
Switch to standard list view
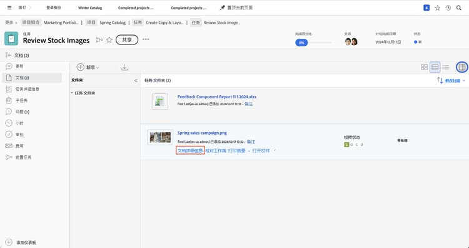pyautogui.click(x=435, y=67)
